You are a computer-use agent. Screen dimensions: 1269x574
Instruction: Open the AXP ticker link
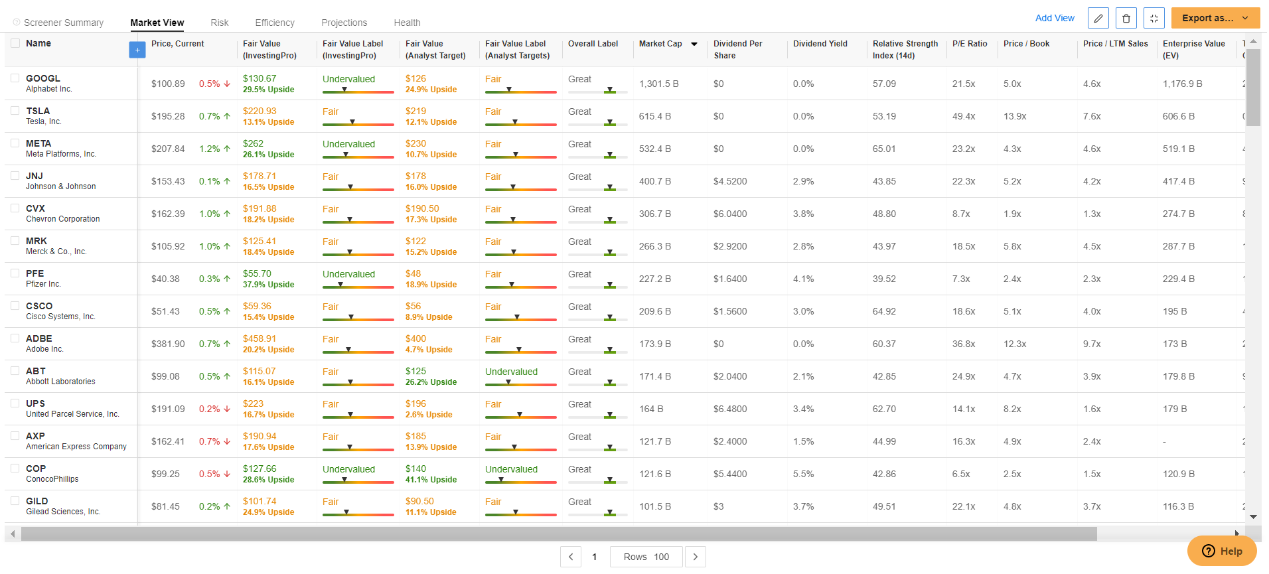pyautogui.click(x=35, y=436)
